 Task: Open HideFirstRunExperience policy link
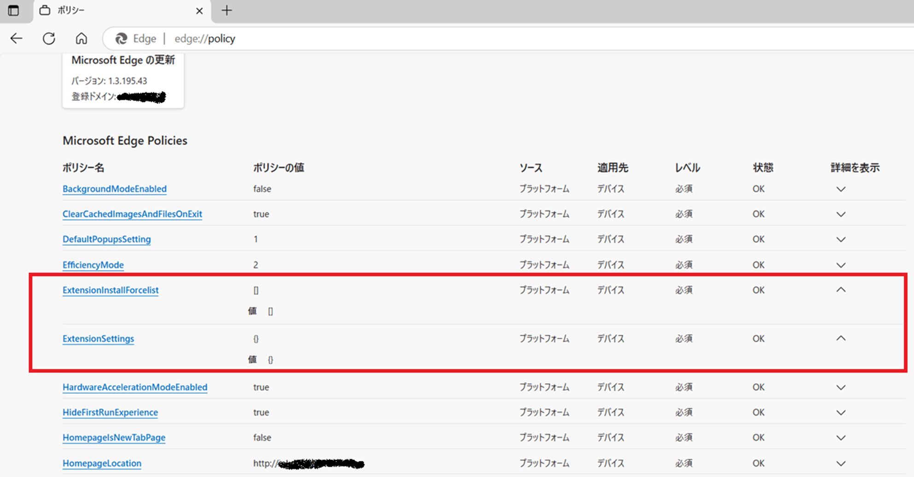[x=110, y=412]
